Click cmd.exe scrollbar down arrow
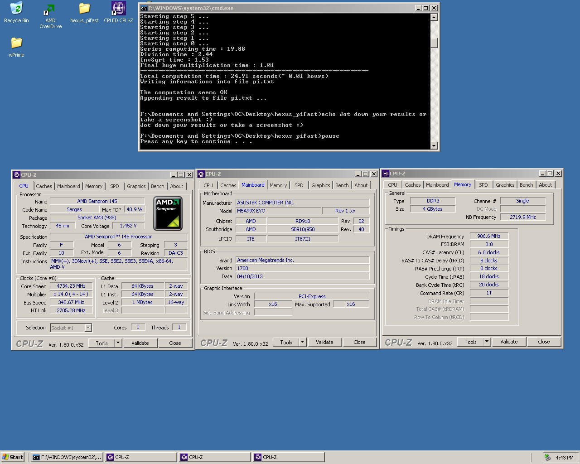This screenshot has height=464, width=580. [x=434, y=146]
